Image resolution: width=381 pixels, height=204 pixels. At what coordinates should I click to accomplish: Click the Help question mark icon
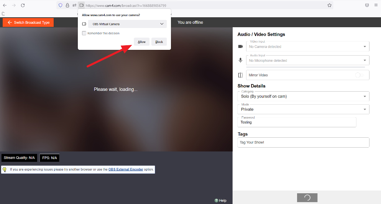click(x=217, y=201)
